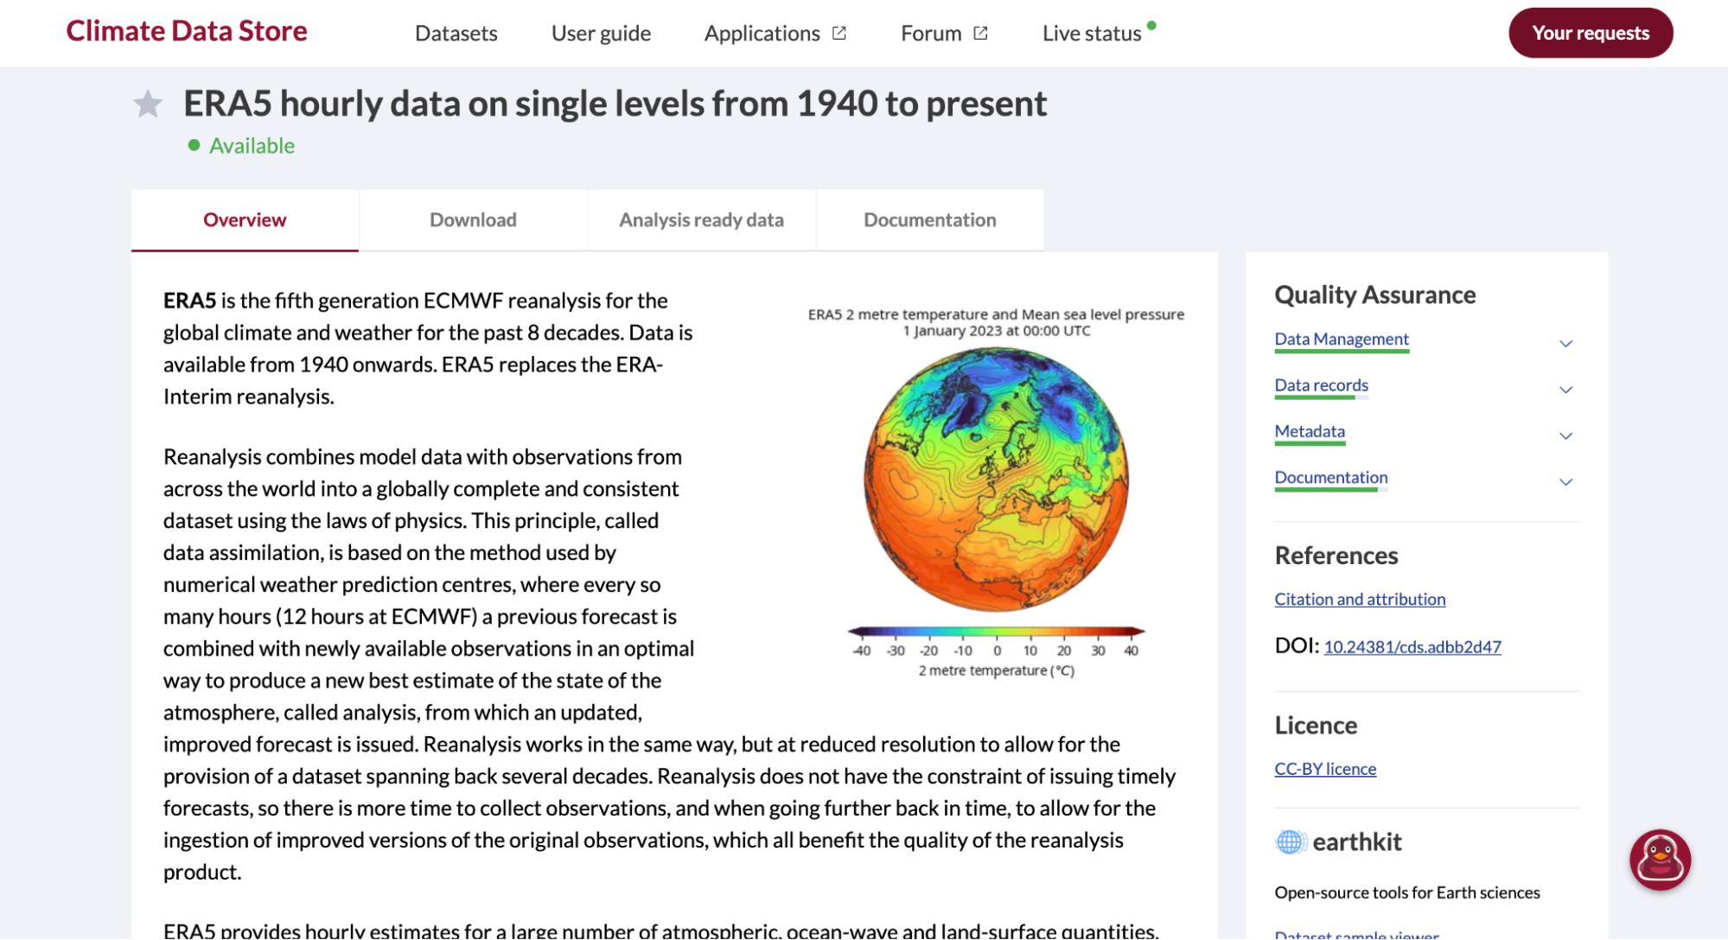The width and height of the screenshot is (1728, 940).
Task: Open the Metadata quality link
Action: coord(1310,430)
